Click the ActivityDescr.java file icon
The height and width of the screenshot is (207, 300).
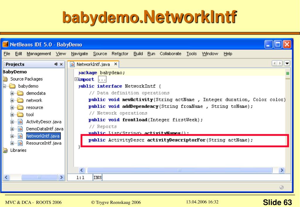click(x=20, y=122)
